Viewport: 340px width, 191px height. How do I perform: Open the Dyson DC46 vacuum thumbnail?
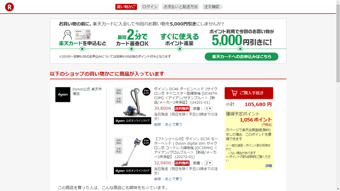[x=133, y=106]
